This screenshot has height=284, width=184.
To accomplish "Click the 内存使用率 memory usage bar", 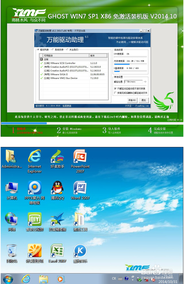I will click(x=131, y=64).
